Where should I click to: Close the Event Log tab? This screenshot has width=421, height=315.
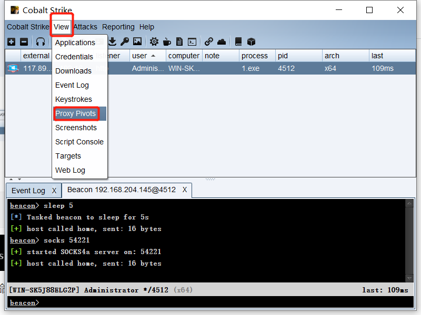(x=54, y=191)
